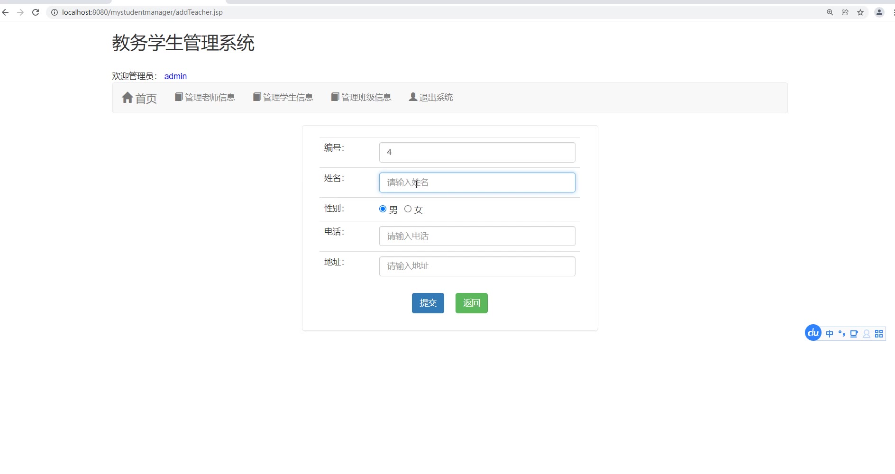Click the 教务学生管理系统 page title
This screenshot has width=895, height=474.
(x=183, y=43)
